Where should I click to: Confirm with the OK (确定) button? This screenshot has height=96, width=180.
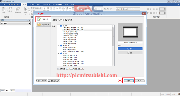click(129, 81)
